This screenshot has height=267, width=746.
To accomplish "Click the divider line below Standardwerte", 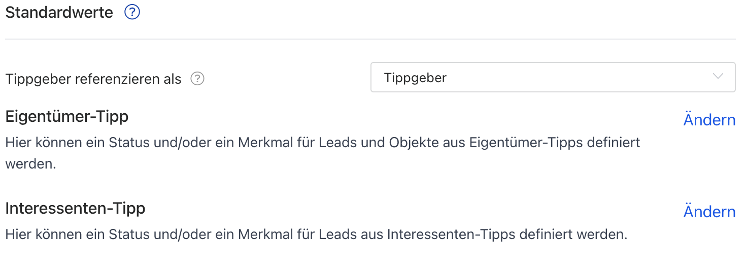I will [370, 39].
